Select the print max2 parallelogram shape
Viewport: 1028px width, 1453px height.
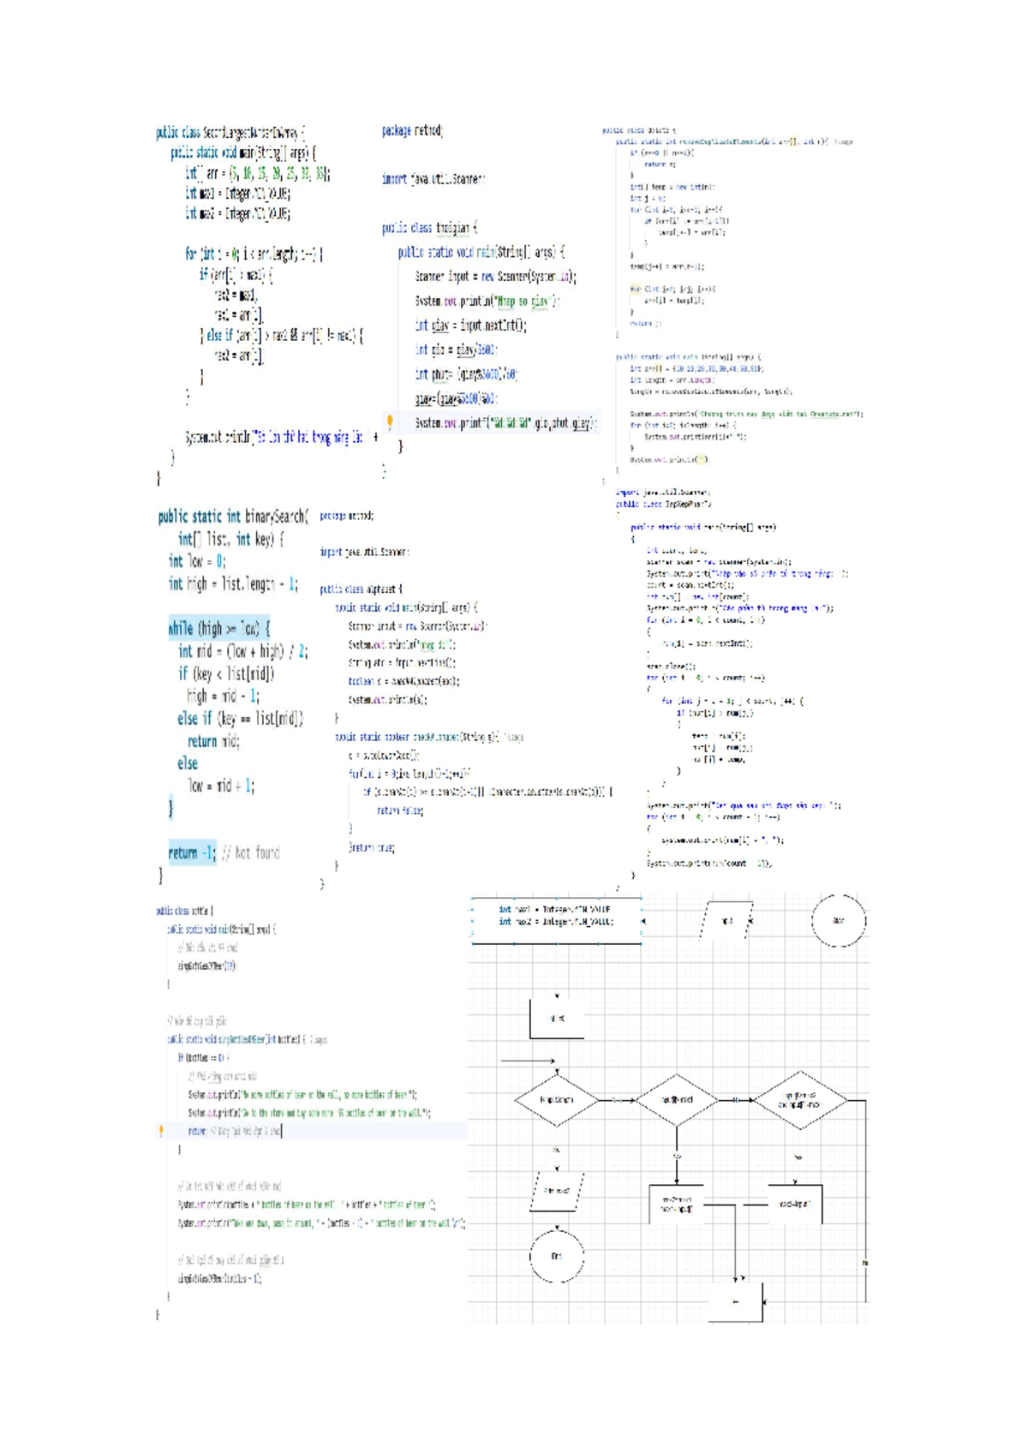pos(557,1192)
